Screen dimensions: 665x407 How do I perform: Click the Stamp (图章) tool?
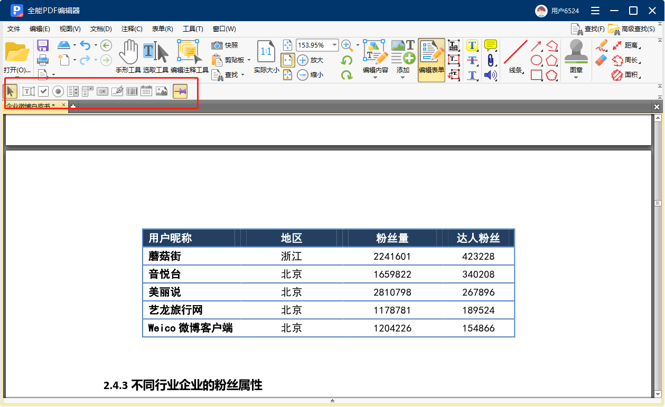pyautogui.click(x=576, y=56)
